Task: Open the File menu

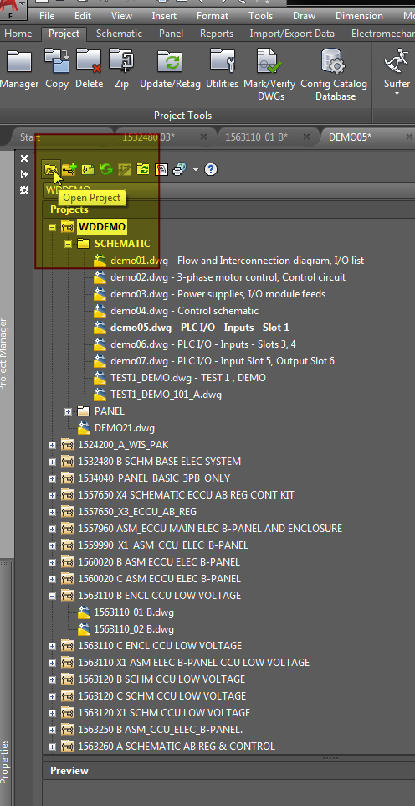Action: click(x=47, y=16)
